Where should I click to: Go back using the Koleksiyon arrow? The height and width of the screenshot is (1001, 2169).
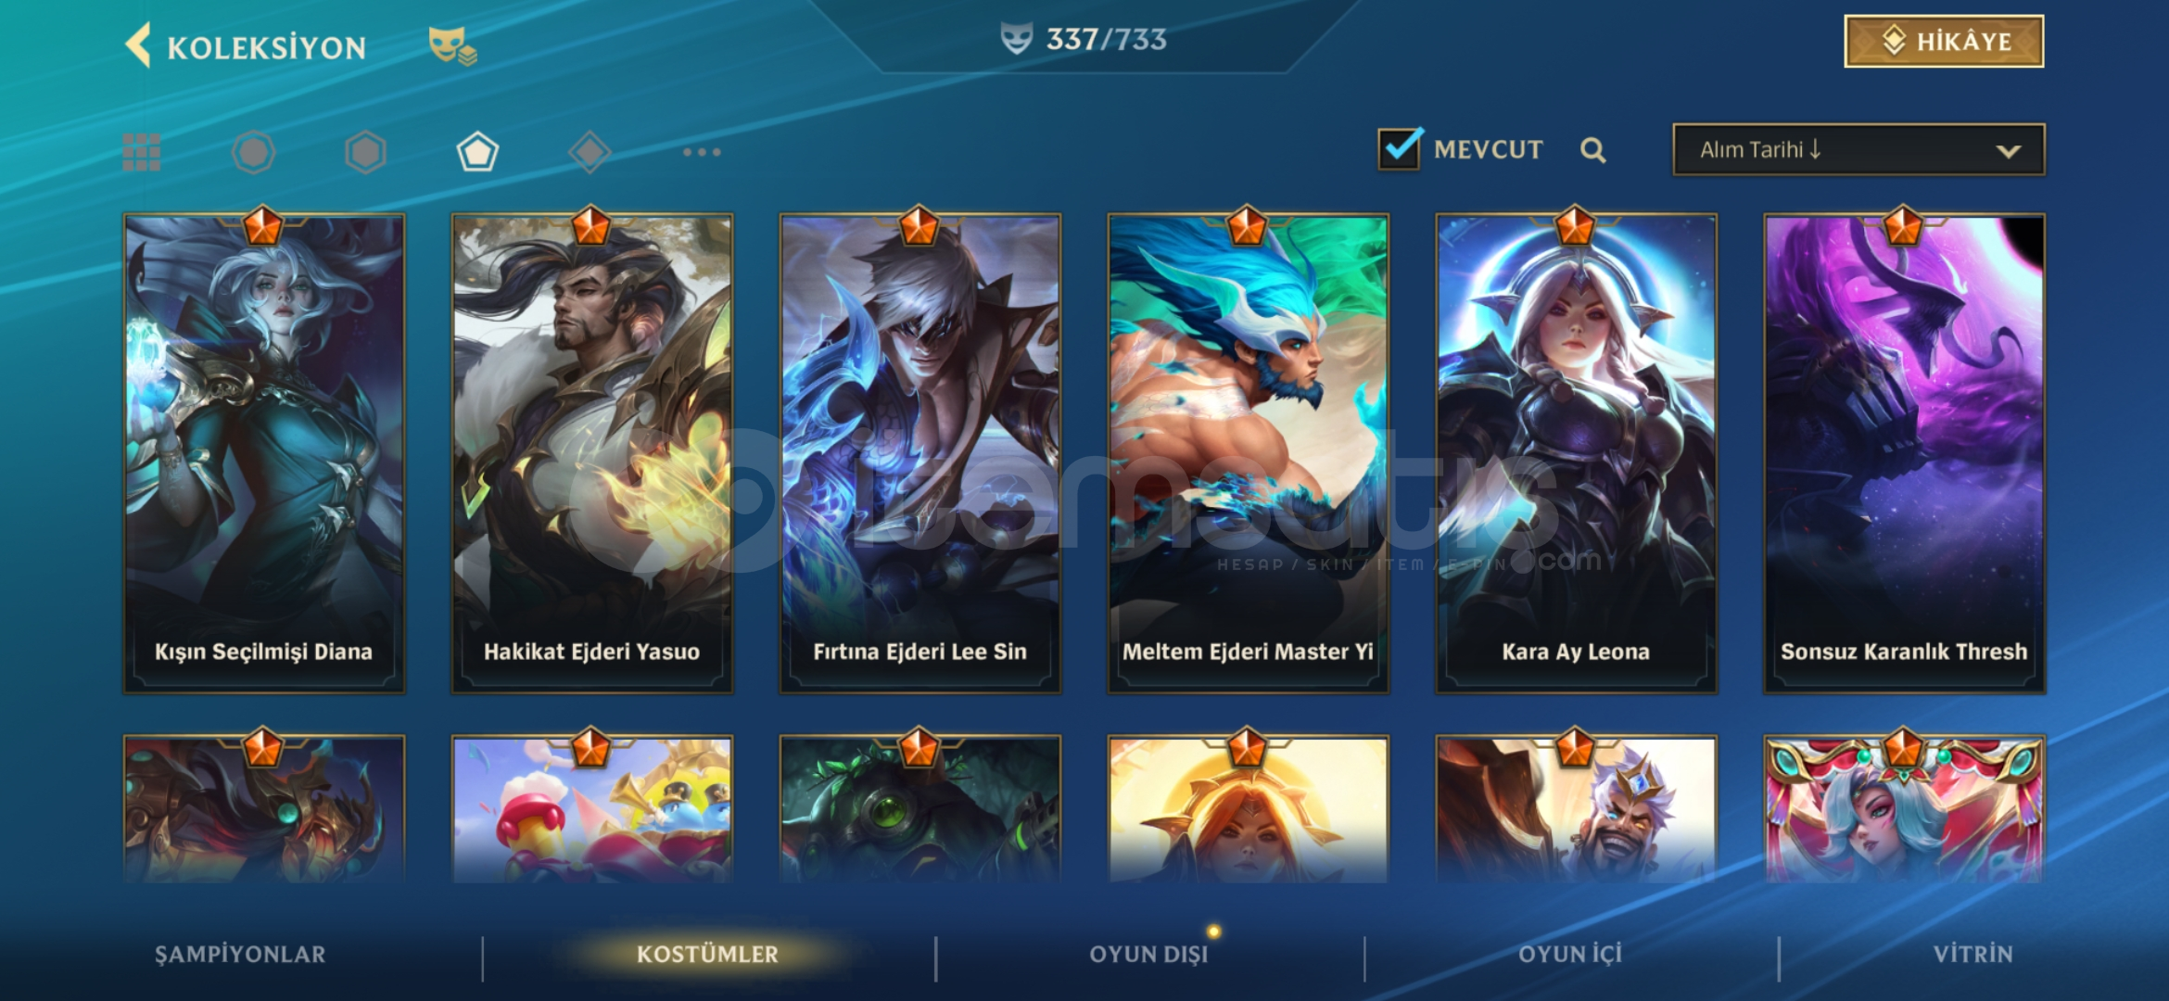(139, 45)
